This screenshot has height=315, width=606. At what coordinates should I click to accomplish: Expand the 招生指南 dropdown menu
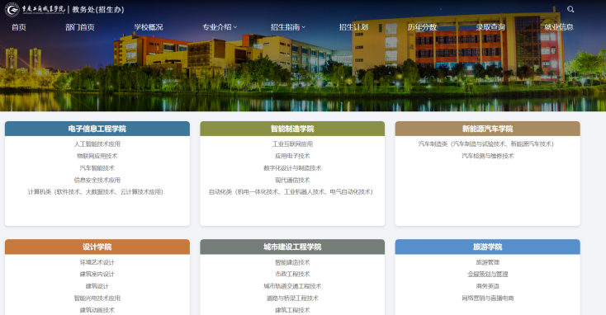click(288, 27)
